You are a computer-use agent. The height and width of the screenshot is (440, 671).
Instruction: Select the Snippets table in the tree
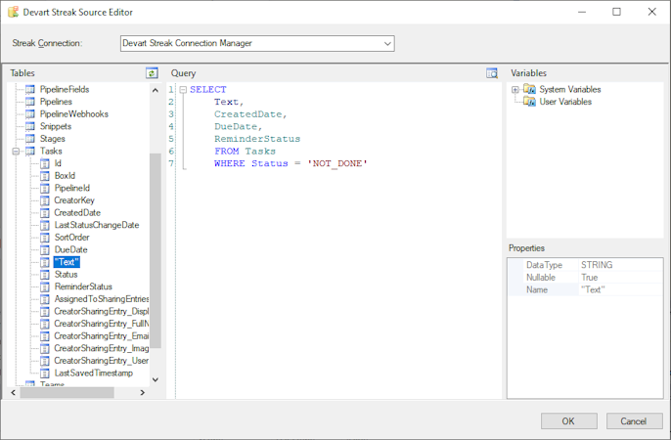(x=55, y=126)
